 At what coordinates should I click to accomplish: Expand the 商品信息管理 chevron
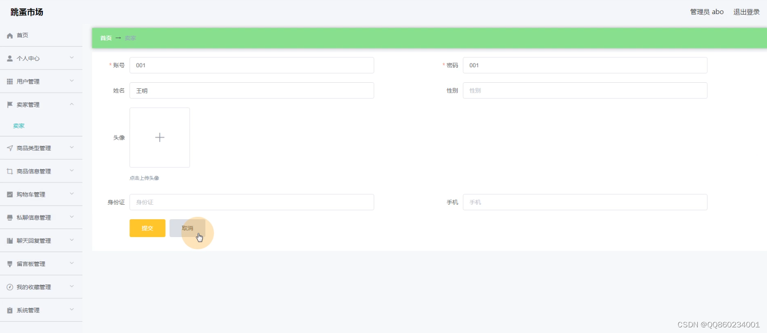[x=72, y=171]
